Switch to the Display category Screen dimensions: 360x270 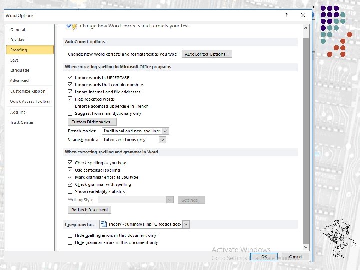pyautogui.click(x=30, y=40)
